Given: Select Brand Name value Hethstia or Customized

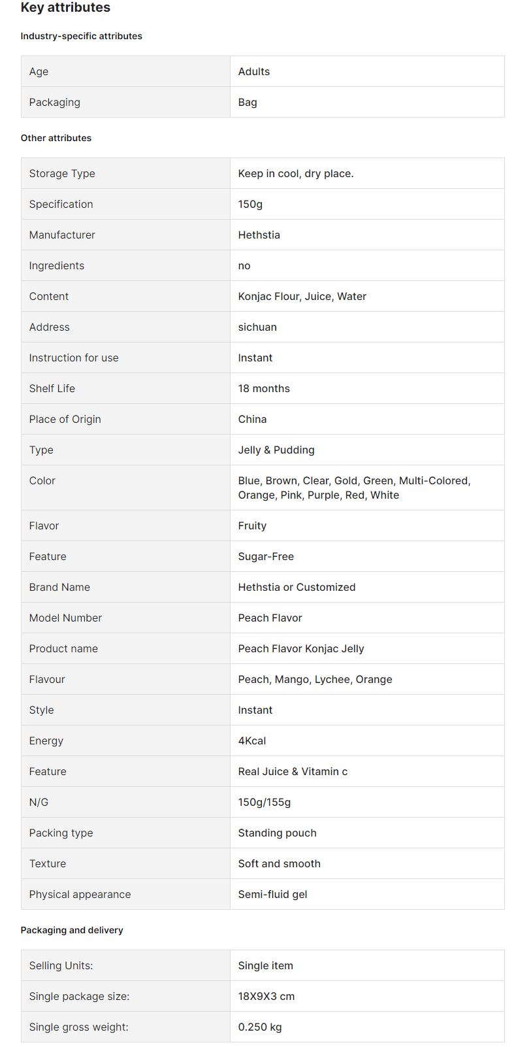Looking at the screenshot, I should coord(297,587).
